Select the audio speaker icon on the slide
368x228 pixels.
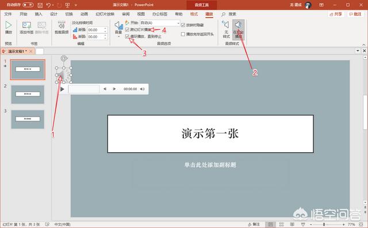click(64, 75)
